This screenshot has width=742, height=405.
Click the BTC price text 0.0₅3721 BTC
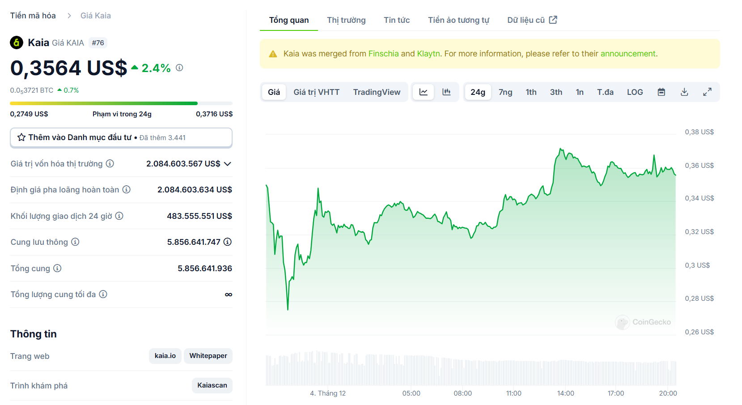pos(32,90)
